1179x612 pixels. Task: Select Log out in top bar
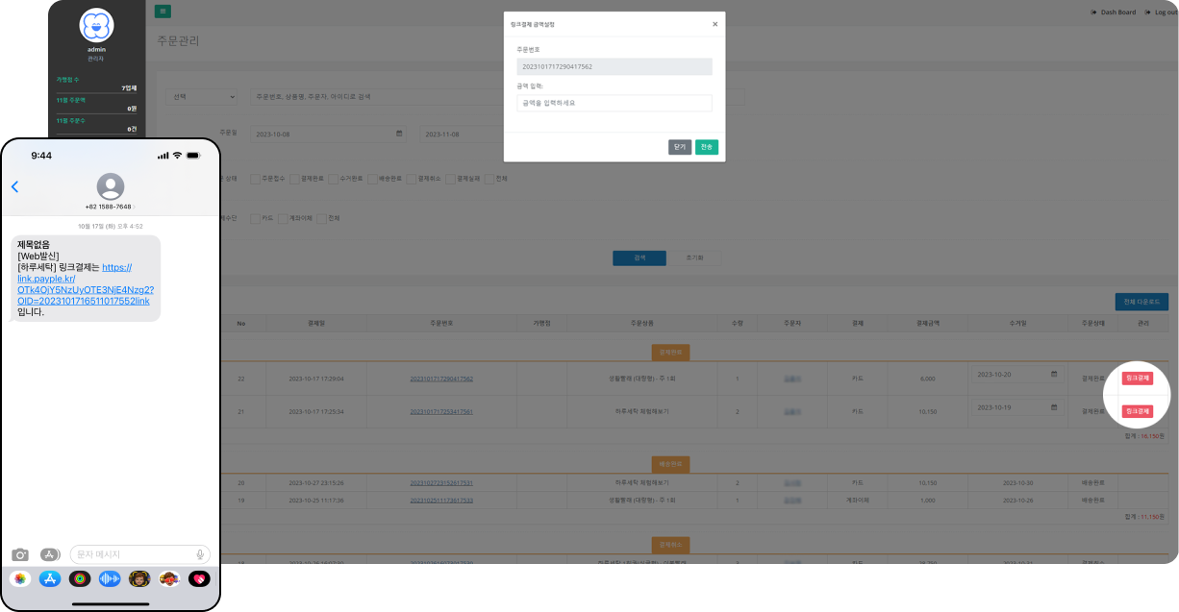[x=1161, y=12]
